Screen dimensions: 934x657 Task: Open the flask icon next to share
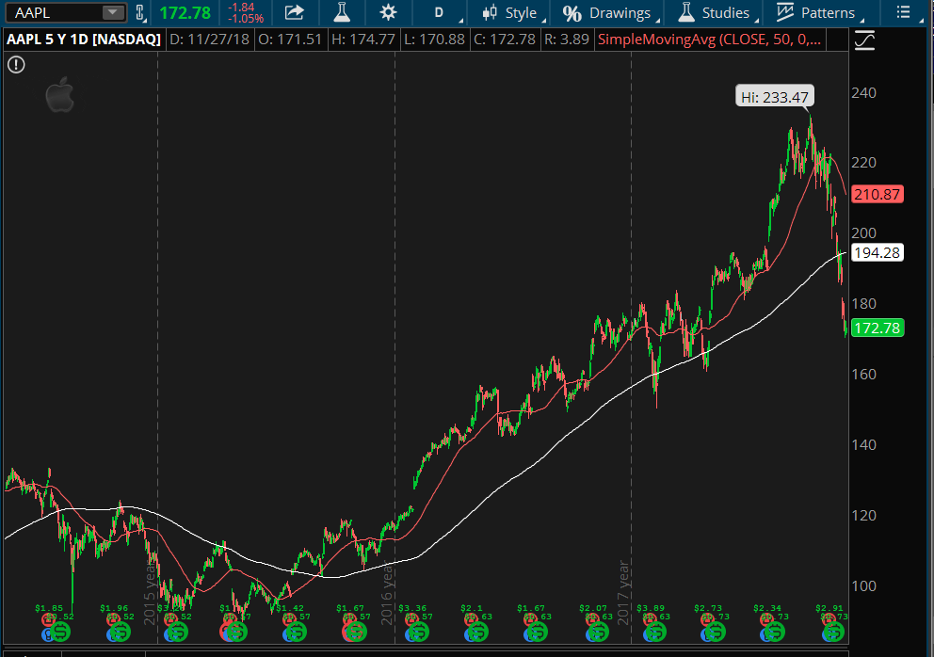pyautogui.click(x=342, y=12)
